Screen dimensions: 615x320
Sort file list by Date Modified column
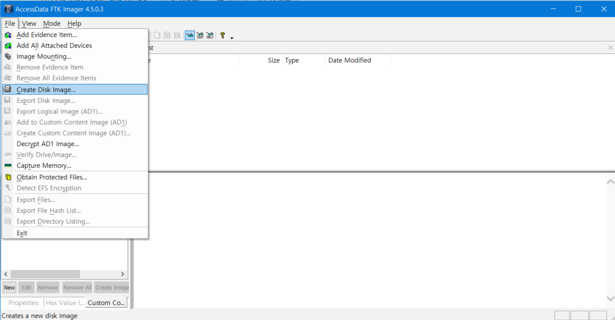point(358,60)
